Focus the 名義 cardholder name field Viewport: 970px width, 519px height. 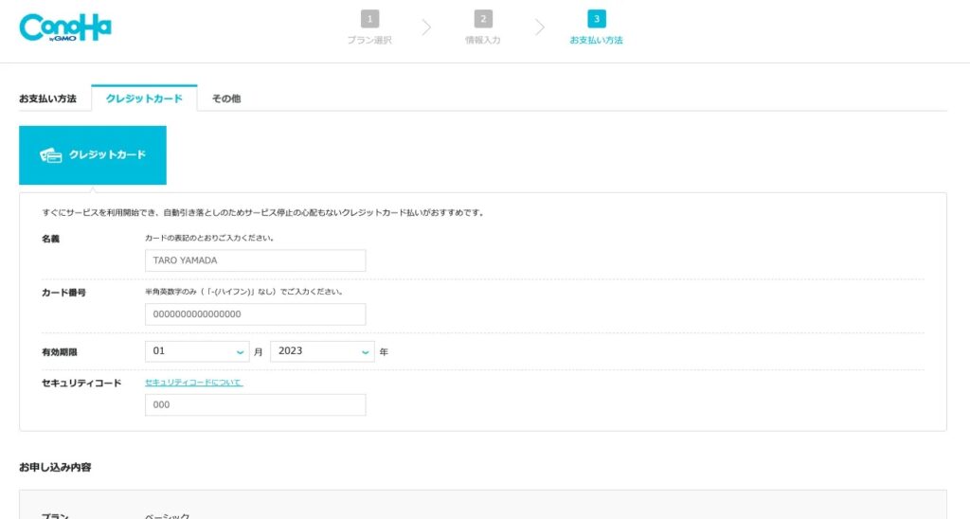click(x=255, y=260)
